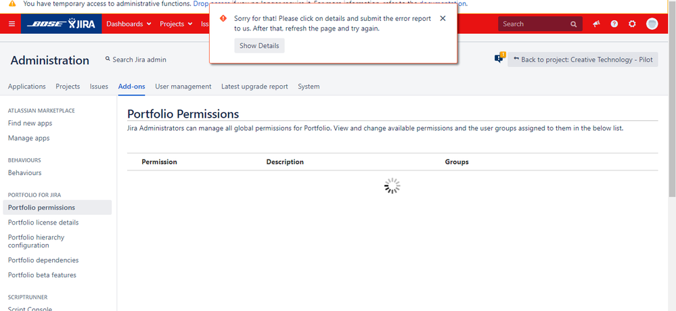Select Portfolio permissions in sidebar

pos(57,208)
